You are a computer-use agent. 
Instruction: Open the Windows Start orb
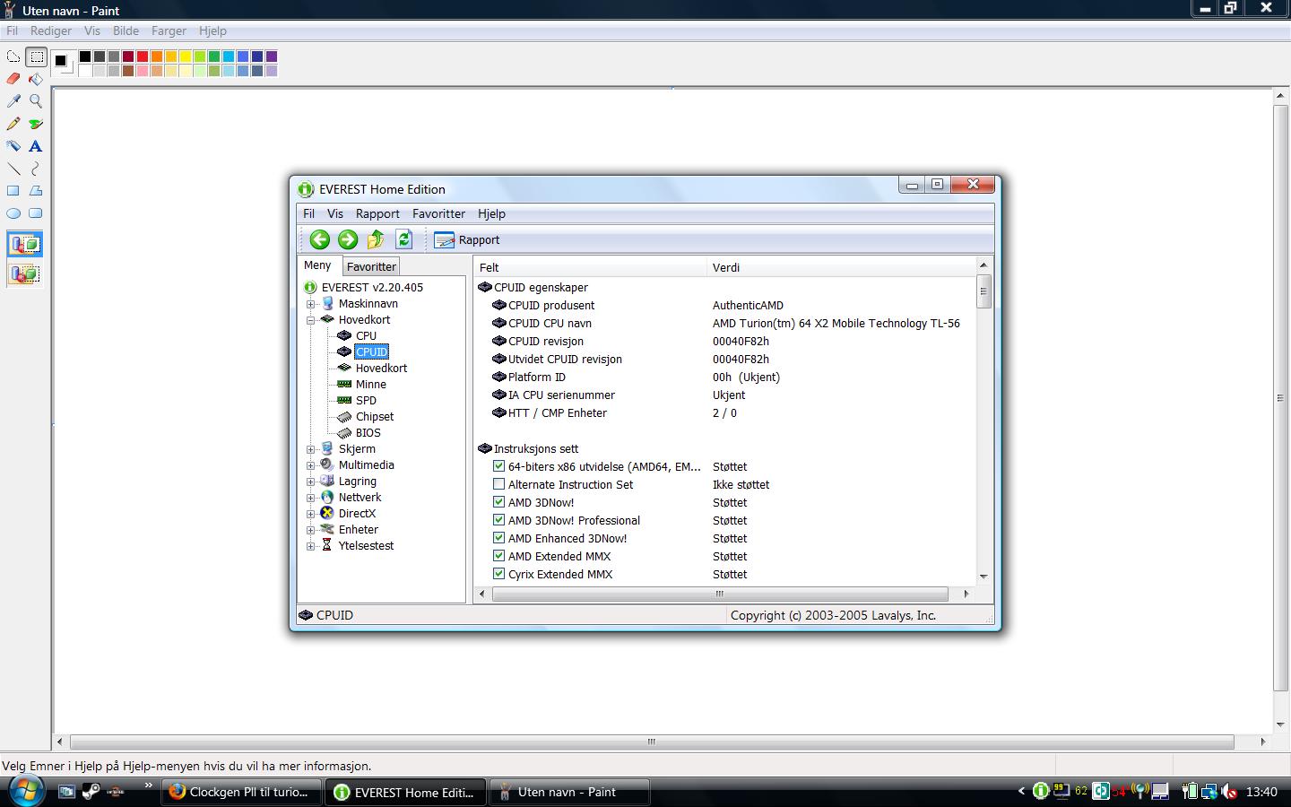click(x=25, y=791)
